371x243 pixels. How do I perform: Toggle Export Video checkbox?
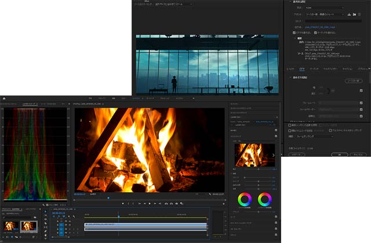(294, 32)
